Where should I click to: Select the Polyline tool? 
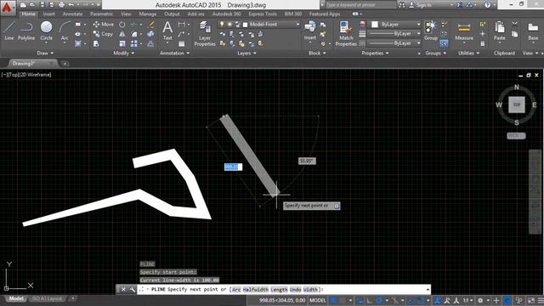(x=26, y=31)
